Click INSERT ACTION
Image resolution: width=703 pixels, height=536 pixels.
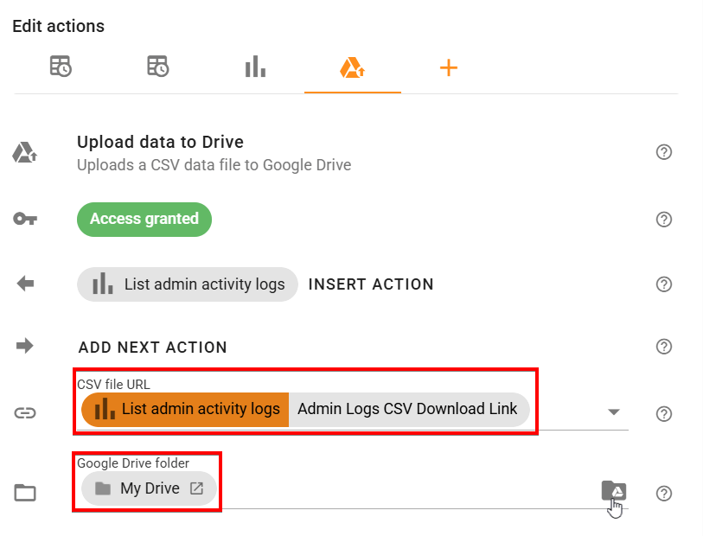tap(370, 284)
